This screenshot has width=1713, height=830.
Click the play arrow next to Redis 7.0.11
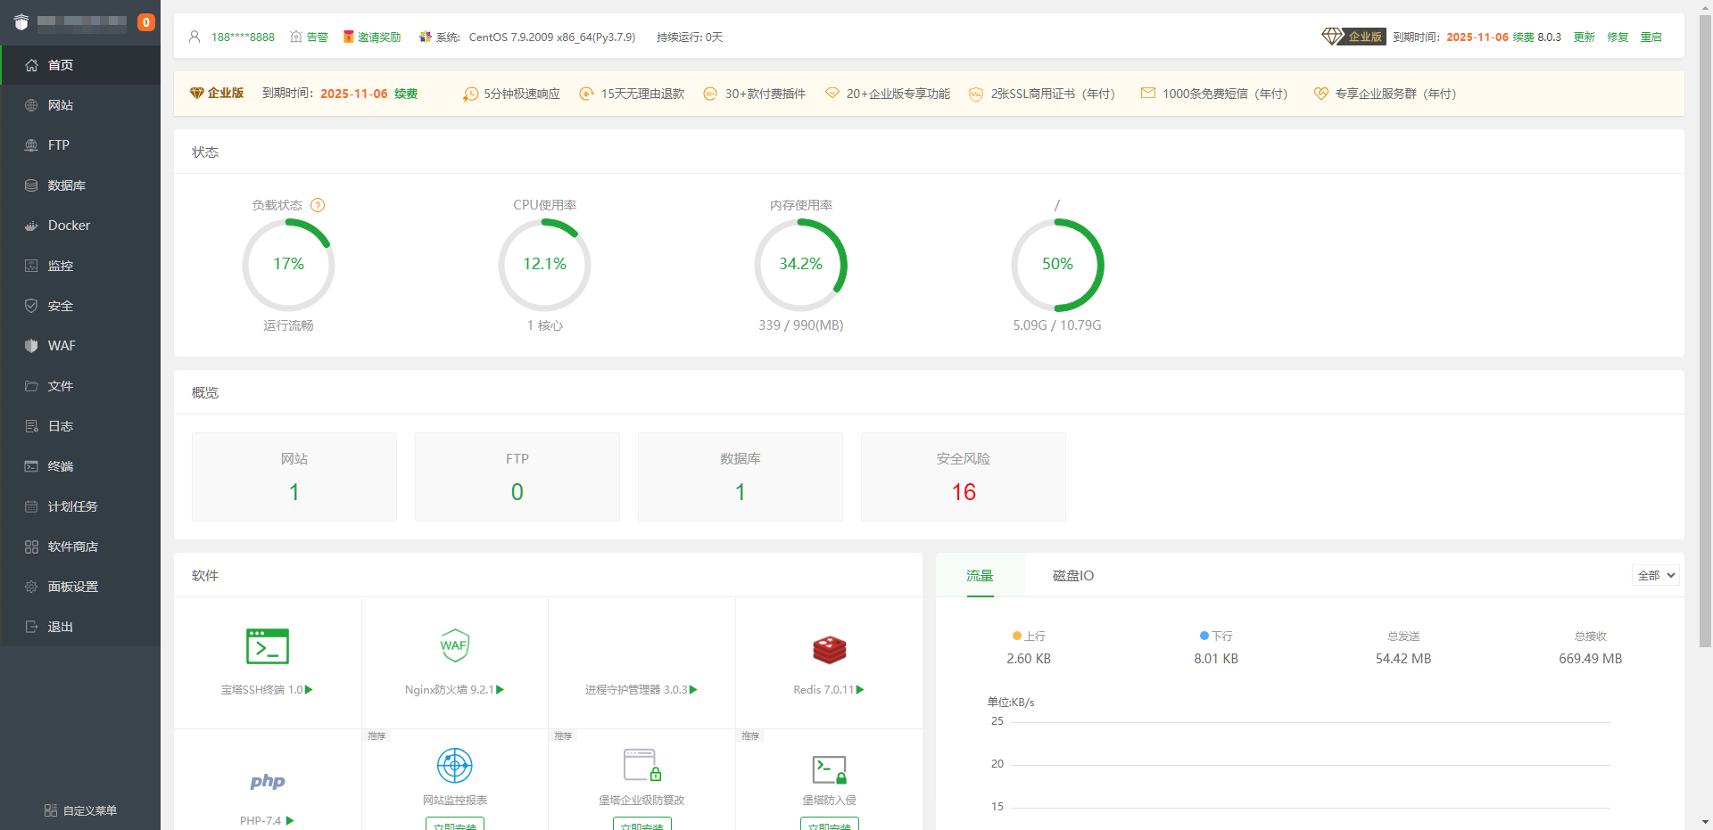coord(860,690)
